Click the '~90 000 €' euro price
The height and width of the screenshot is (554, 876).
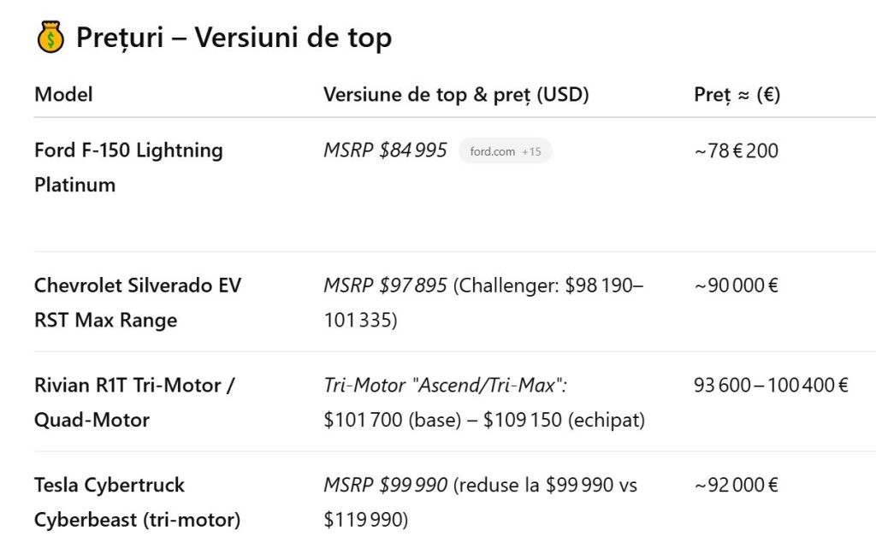pyautogui.click(x=736, y=285)
